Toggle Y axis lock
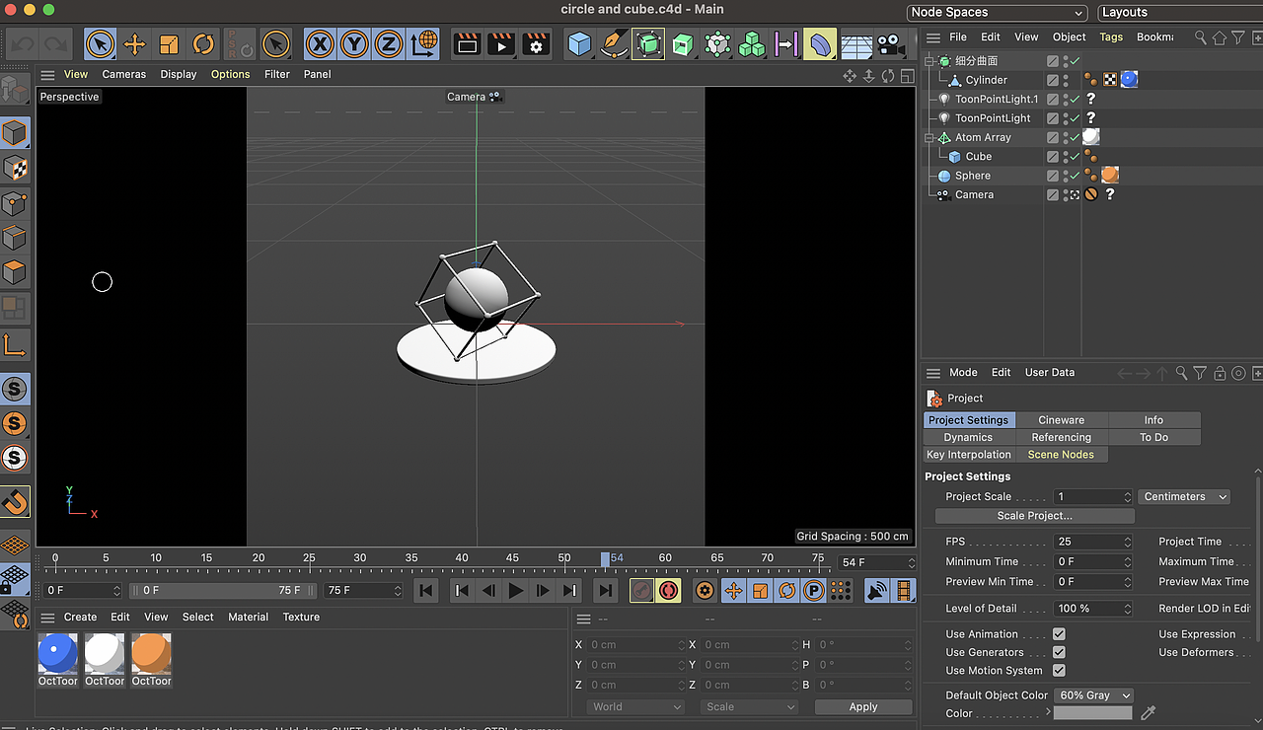Image resolution: width=1263 pixels, height=730 pixels. 354,44
